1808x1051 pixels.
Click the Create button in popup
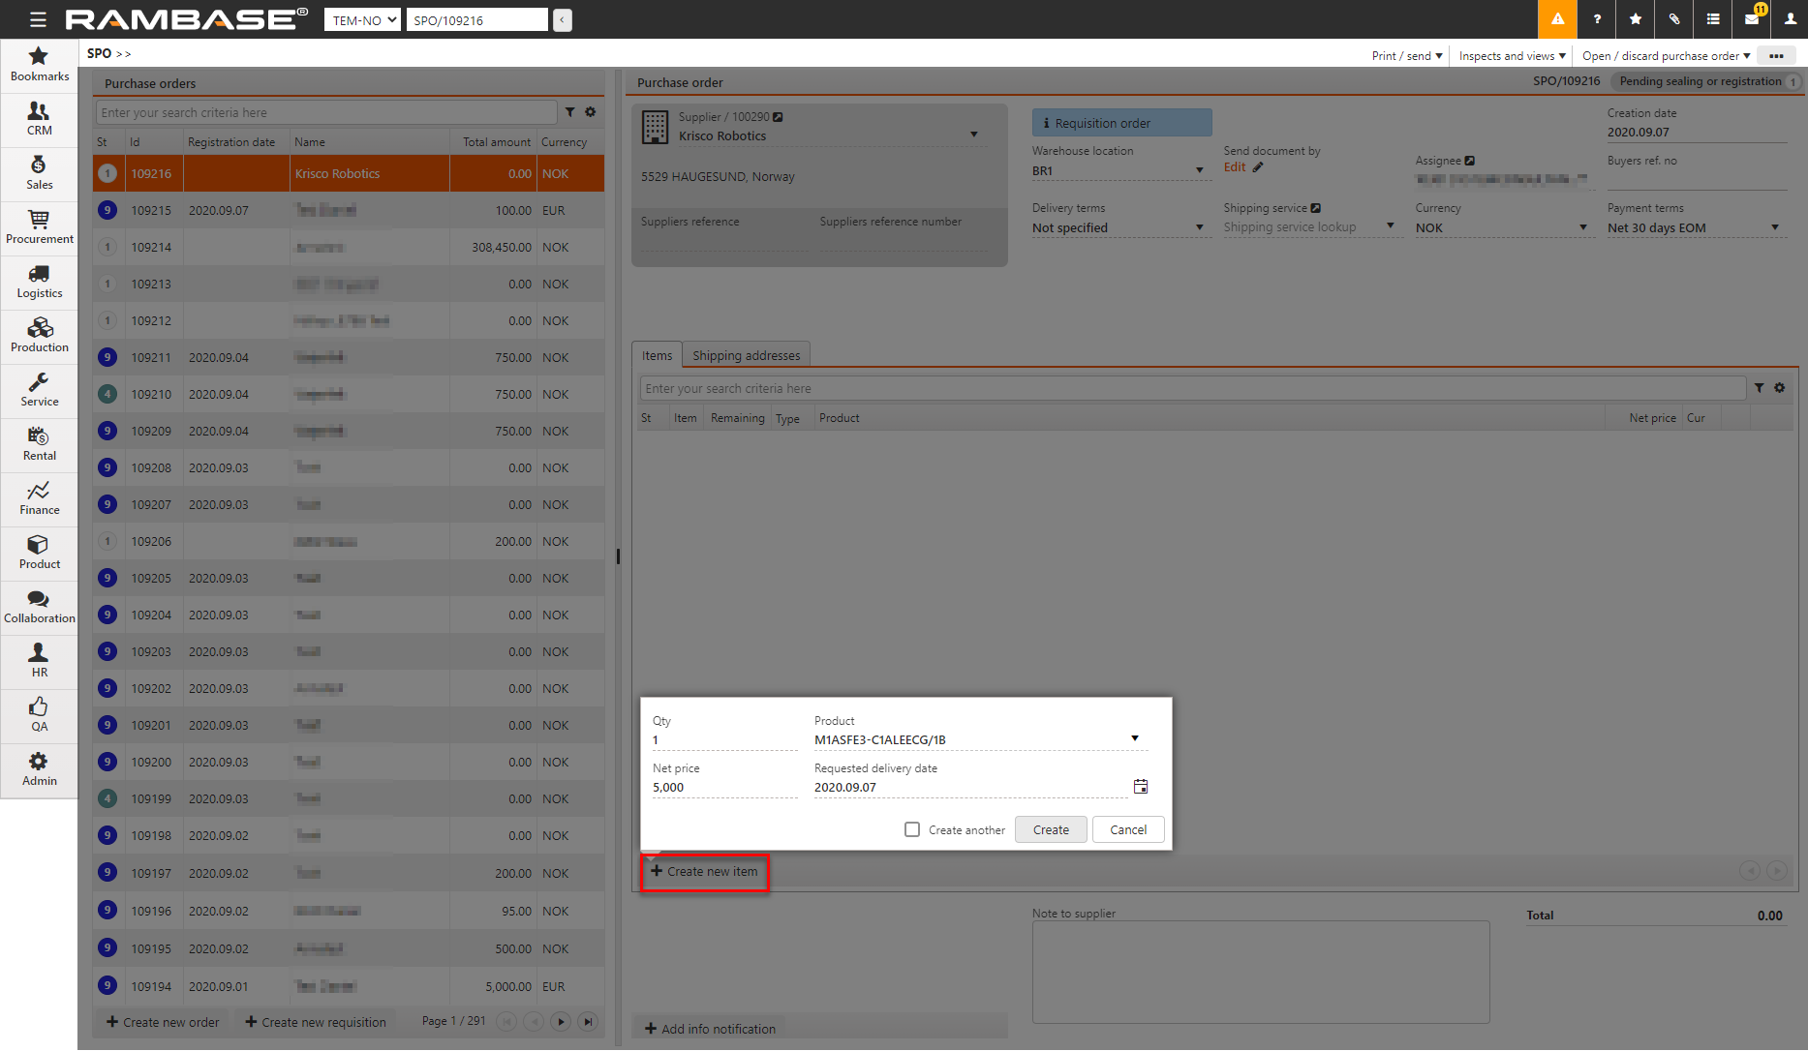click(1051, 829)
